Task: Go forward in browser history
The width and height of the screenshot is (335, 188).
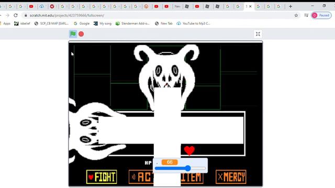Action: pyautogui.click(x=7, y=15)
